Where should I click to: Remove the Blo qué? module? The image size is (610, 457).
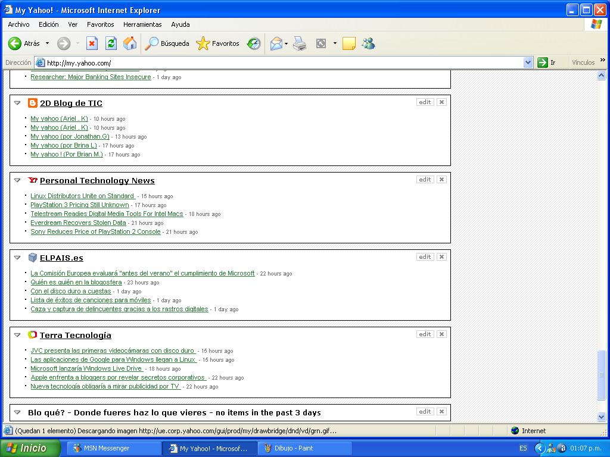point(441,412)
